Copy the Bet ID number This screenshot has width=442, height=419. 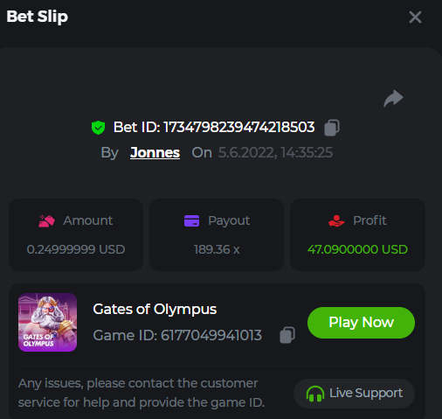point(332,128)
